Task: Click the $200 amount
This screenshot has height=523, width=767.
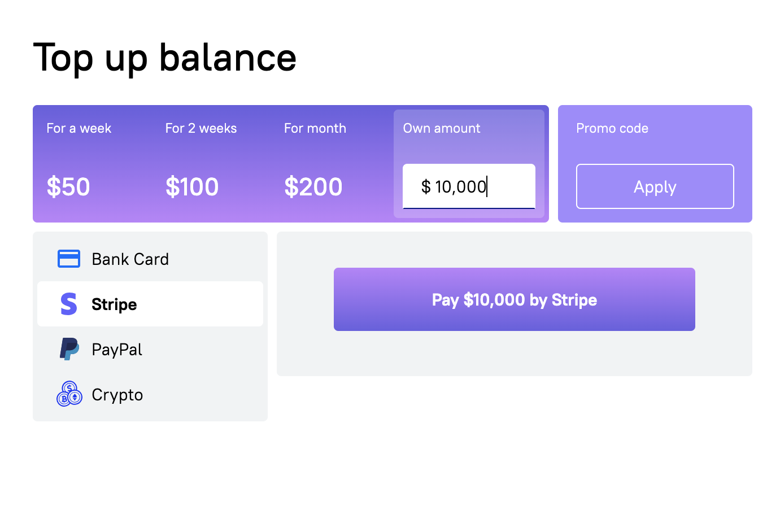Action: click(313, 187)
